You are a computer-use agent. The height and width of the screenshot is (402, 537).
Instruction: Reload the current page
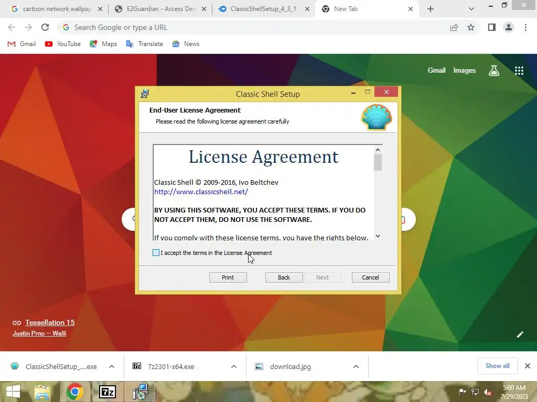point(45,27)
